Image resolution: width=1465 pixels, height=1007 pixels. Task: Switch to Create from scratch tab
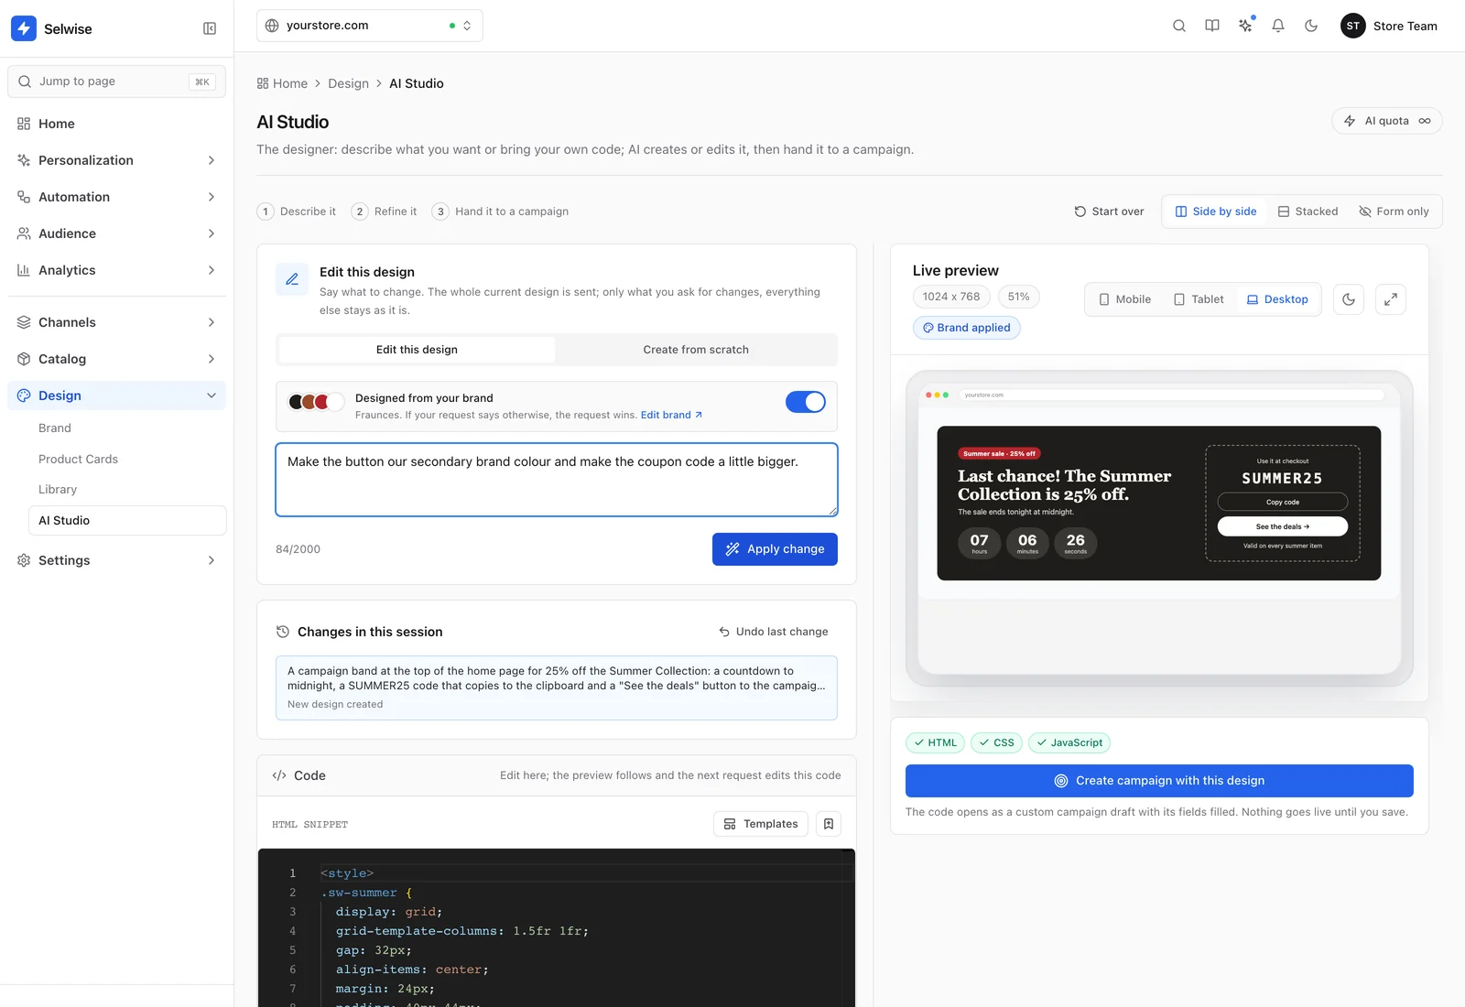pos(696,350)
